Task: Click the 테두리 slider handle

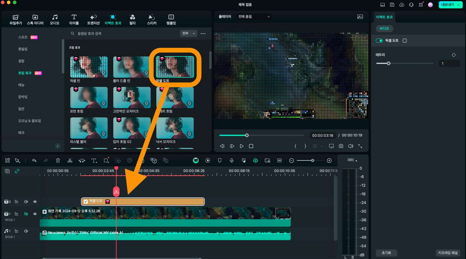Action: (389, 63)
